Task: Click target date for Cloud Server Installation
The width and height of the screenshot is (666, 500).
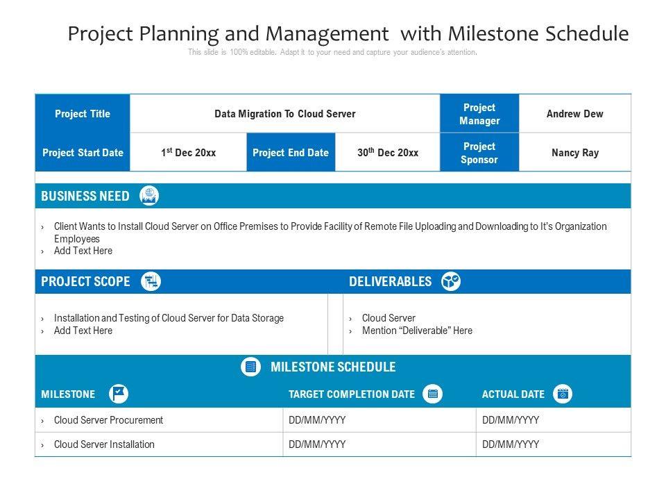Action: [x=317, y=444]
